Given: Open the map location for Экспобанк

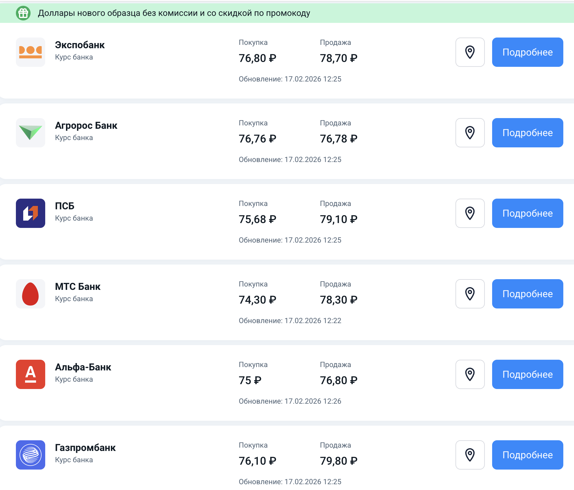Looking at the screenshot, I should tap(470, 52).
